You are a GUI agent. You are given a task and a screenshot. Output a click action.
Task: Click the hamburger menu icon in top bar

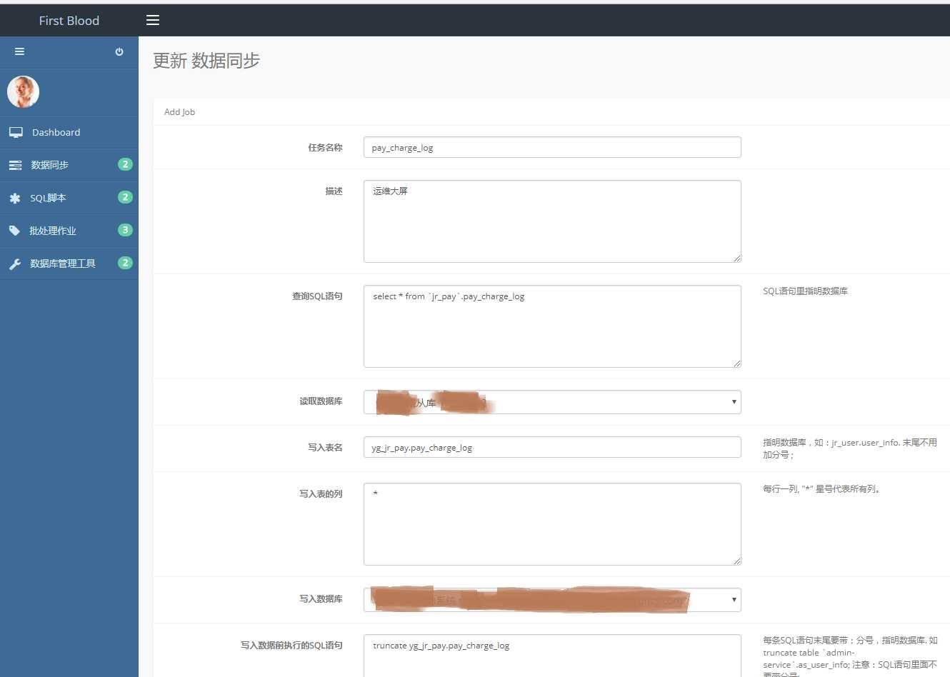pos(153,20)
